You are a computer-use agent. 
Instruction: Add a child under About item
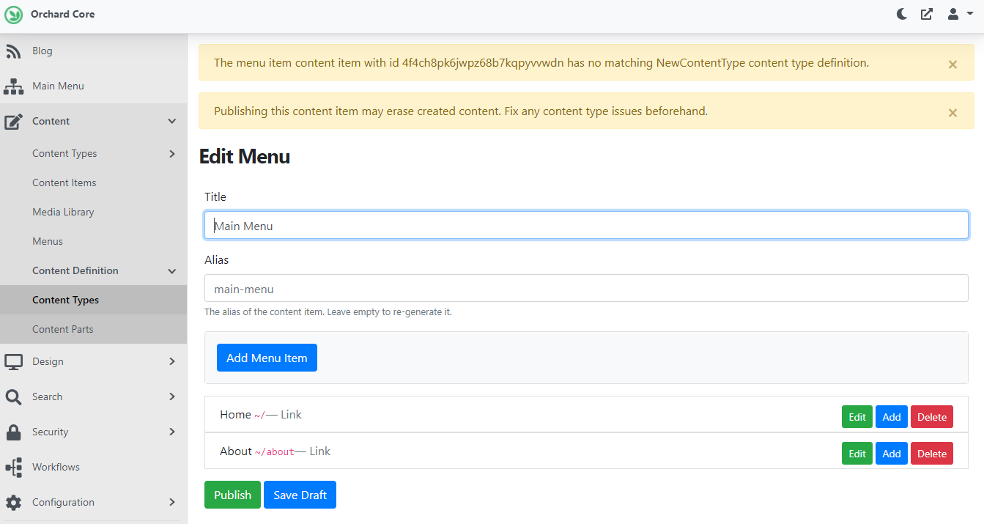pyautogui.click(x=892, y=454)
